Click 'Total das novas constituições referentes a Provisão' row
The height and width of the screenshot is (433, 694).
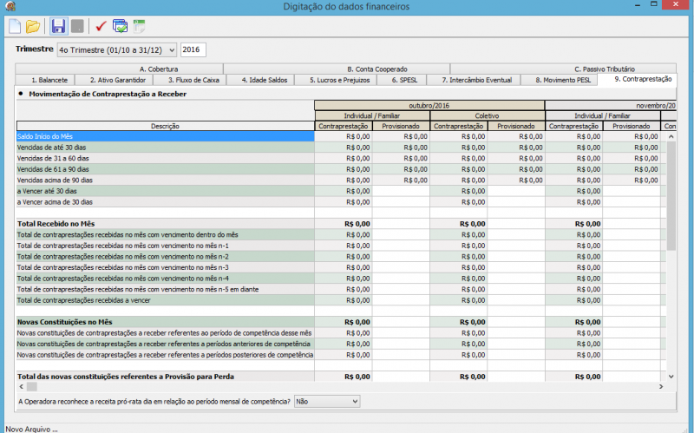pos(166,377)
